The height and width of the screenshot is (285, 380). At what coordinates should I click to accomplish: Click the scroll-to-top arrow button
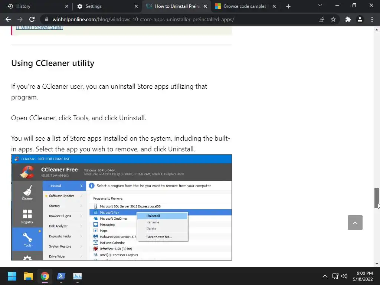point(355,223)
